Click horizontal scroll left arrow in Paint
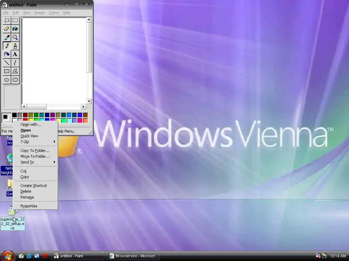Viewport: 349px width, 261px height. coord(24,106)
